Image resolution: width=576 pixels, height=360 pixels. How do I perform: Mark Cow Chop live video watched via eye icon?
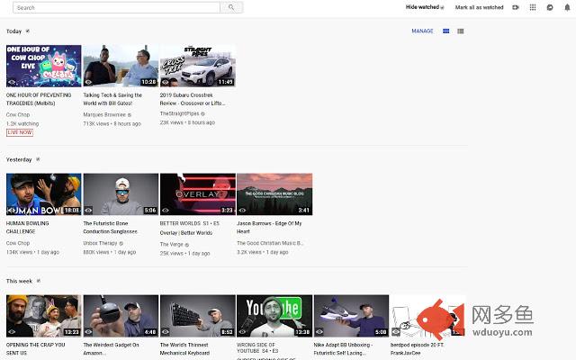(x=12, y=82)
